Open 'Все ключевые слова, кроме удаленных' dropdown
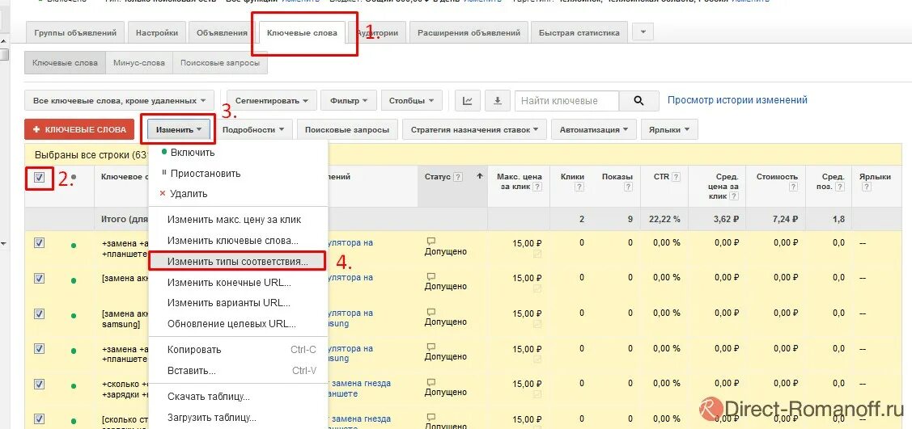912x429 pixels. click(x=119, y=100)
